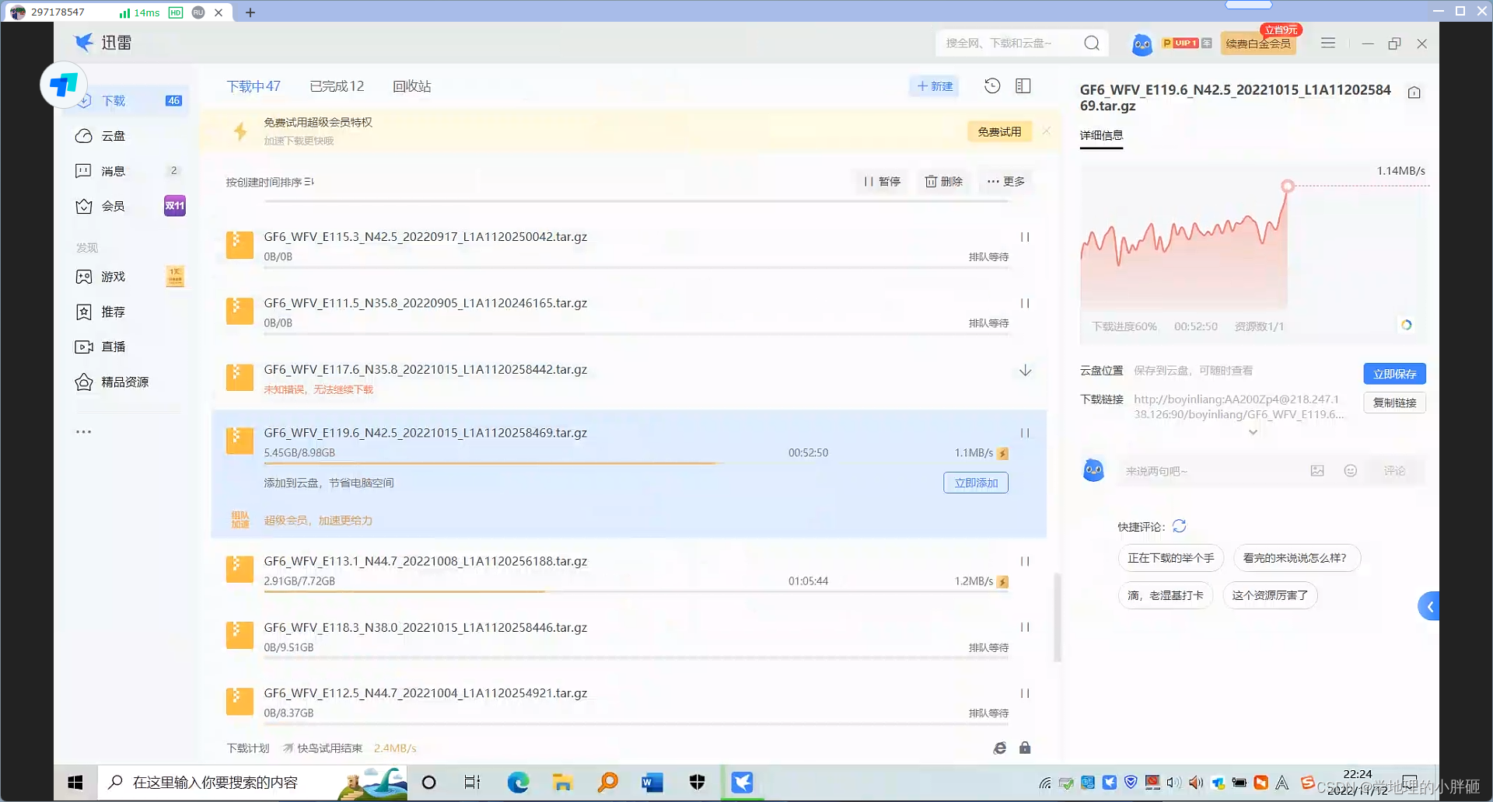Open emoji picker in comment box
1493x802 pixels.
point(1351,471)
